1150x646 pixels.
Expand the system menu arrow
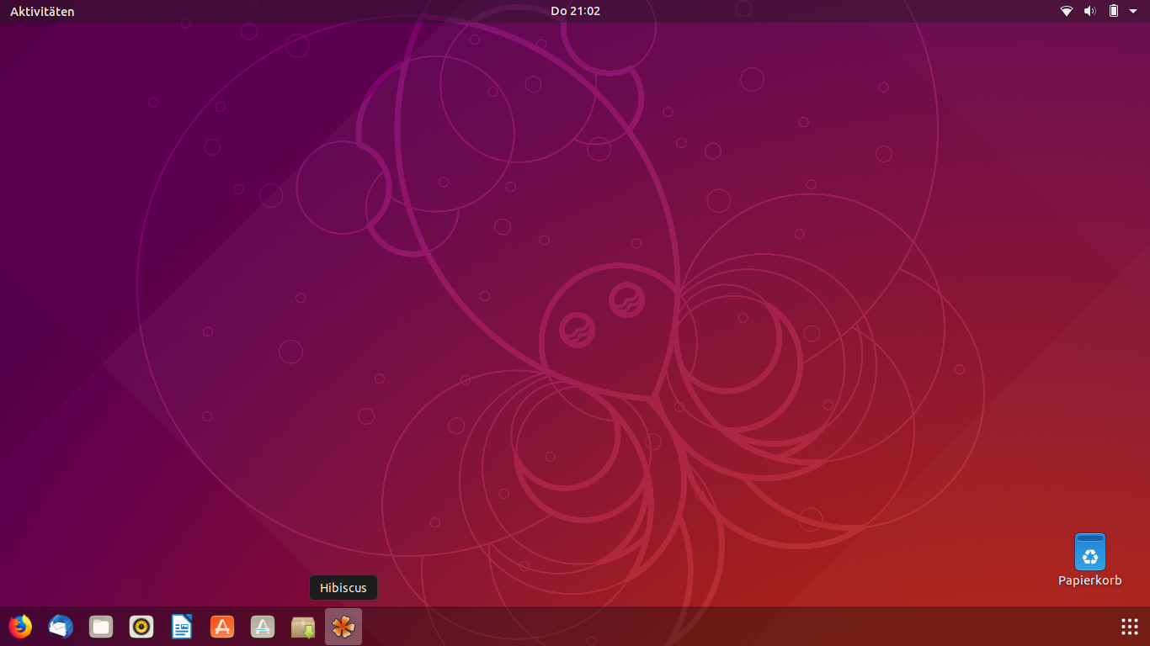(x=1133, y=11)
